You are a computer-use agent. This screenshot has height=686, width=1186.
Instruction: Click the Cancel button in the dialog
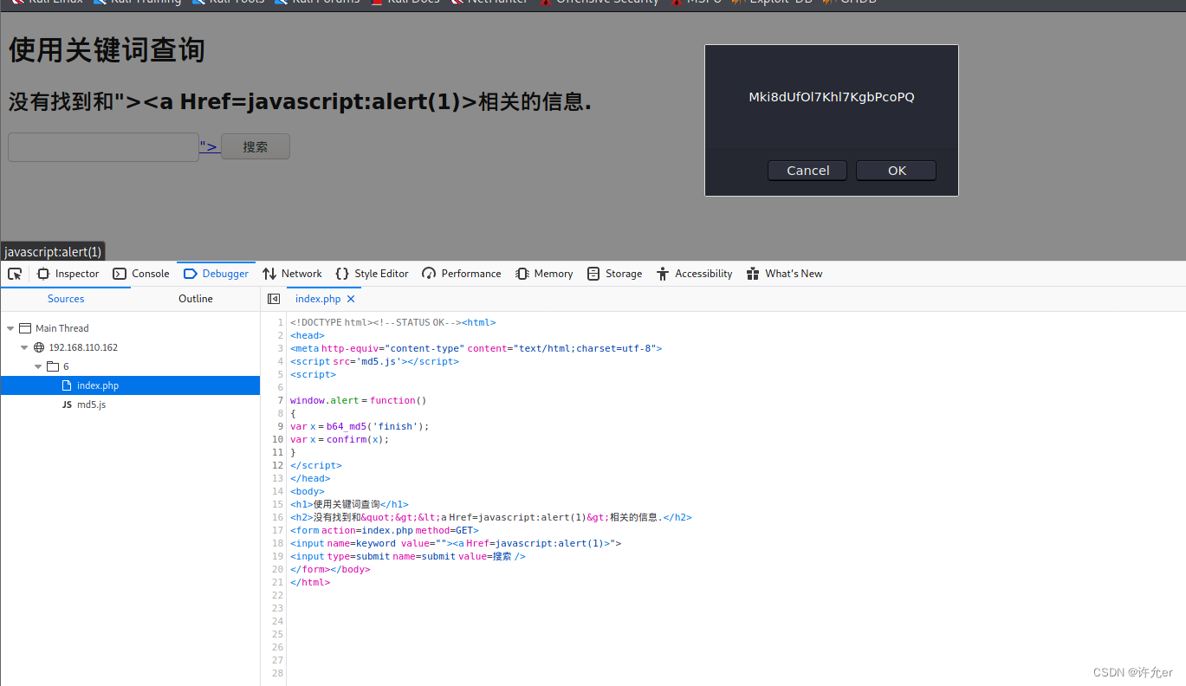[x=808, y=171]
